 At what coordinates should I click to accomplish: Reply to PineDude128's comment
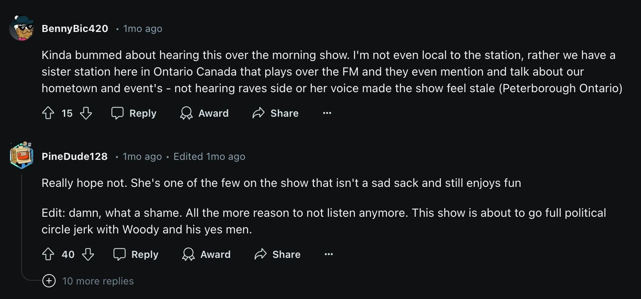click(135, 254)
